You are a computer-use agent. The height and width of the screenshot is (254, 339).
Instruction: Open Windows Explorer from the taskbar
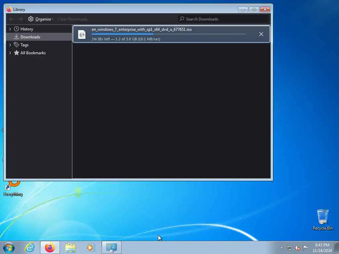(x=71, y=248)
